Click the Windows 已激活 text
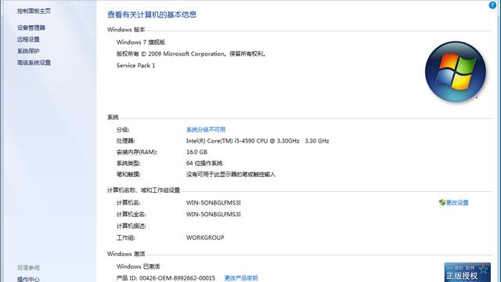The height and width of the screenshot is (282, 501). tap(138, 266)
